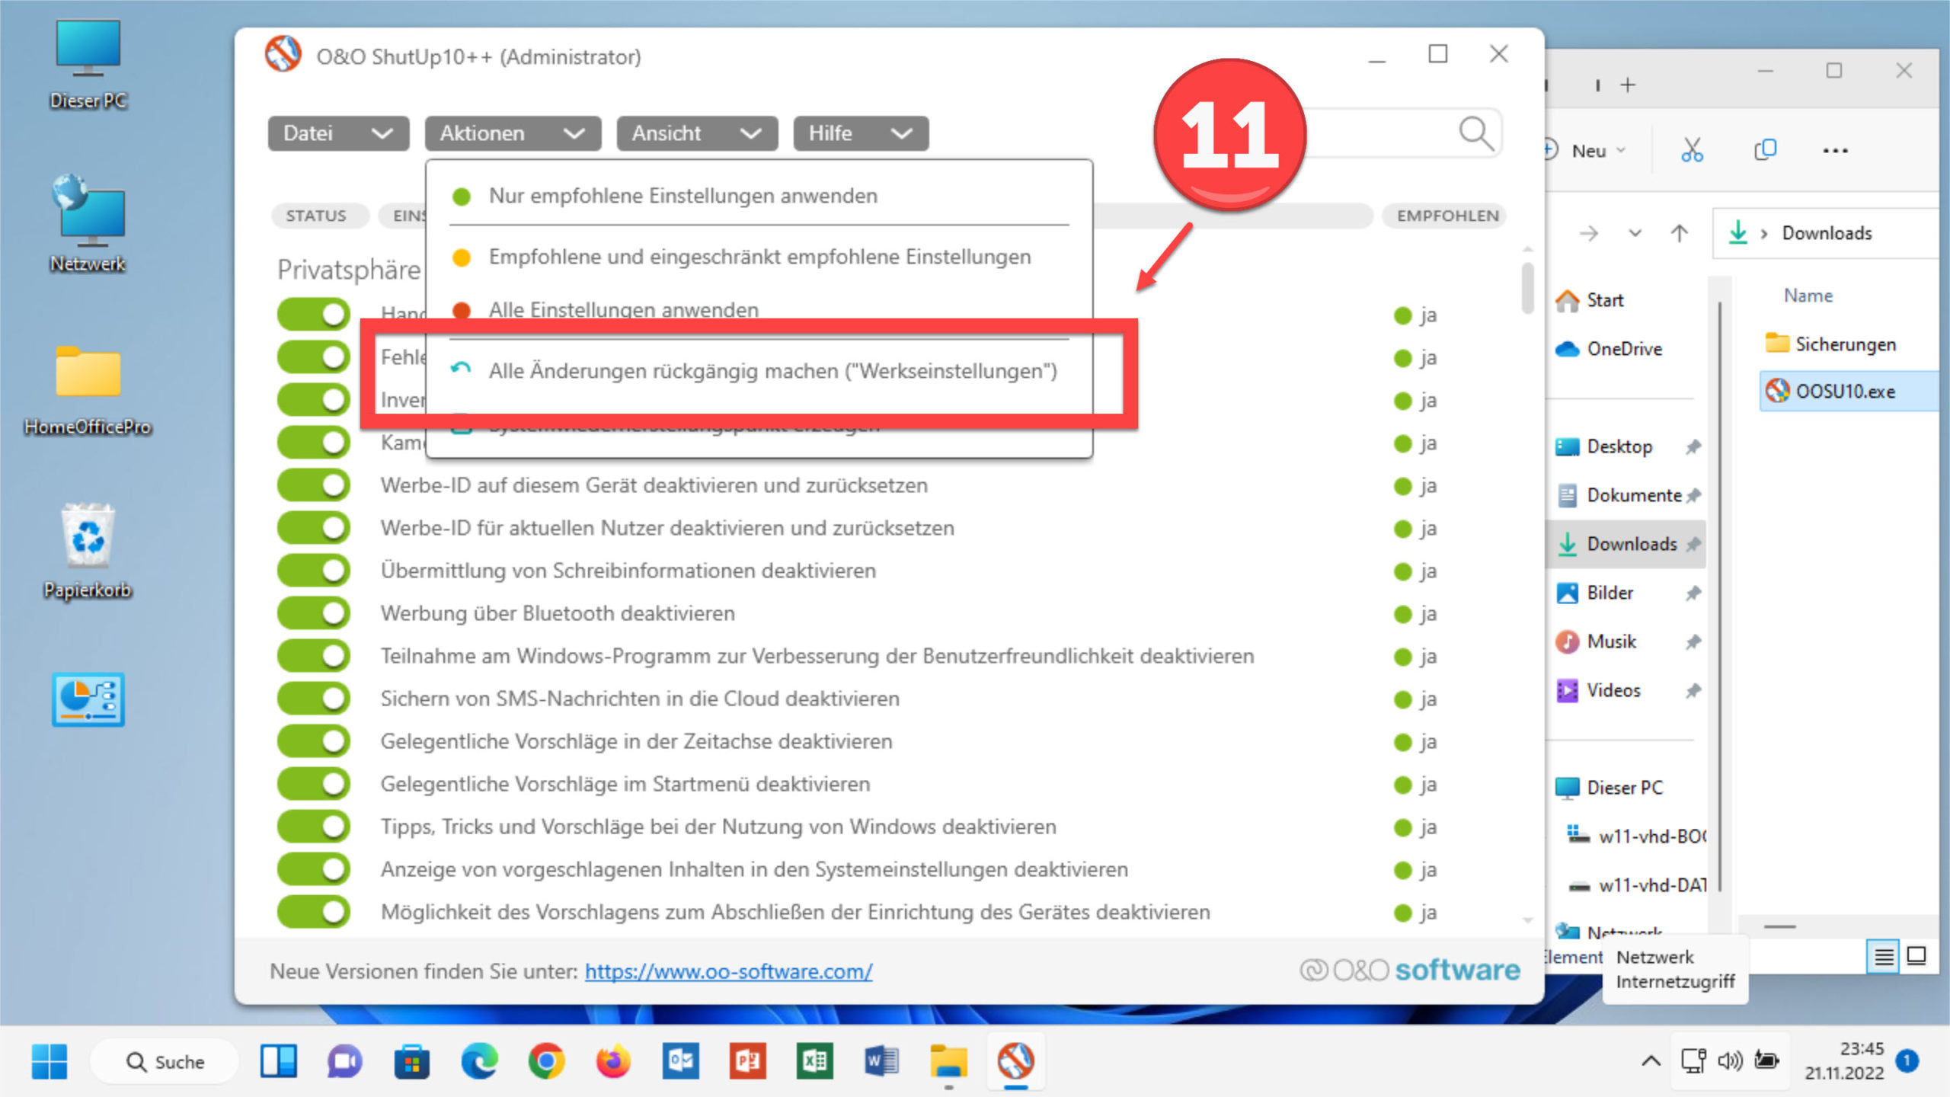Expand the Hilfe dropdown menu
This screenshot has width=1950, height=1097.
coord(860,133)
